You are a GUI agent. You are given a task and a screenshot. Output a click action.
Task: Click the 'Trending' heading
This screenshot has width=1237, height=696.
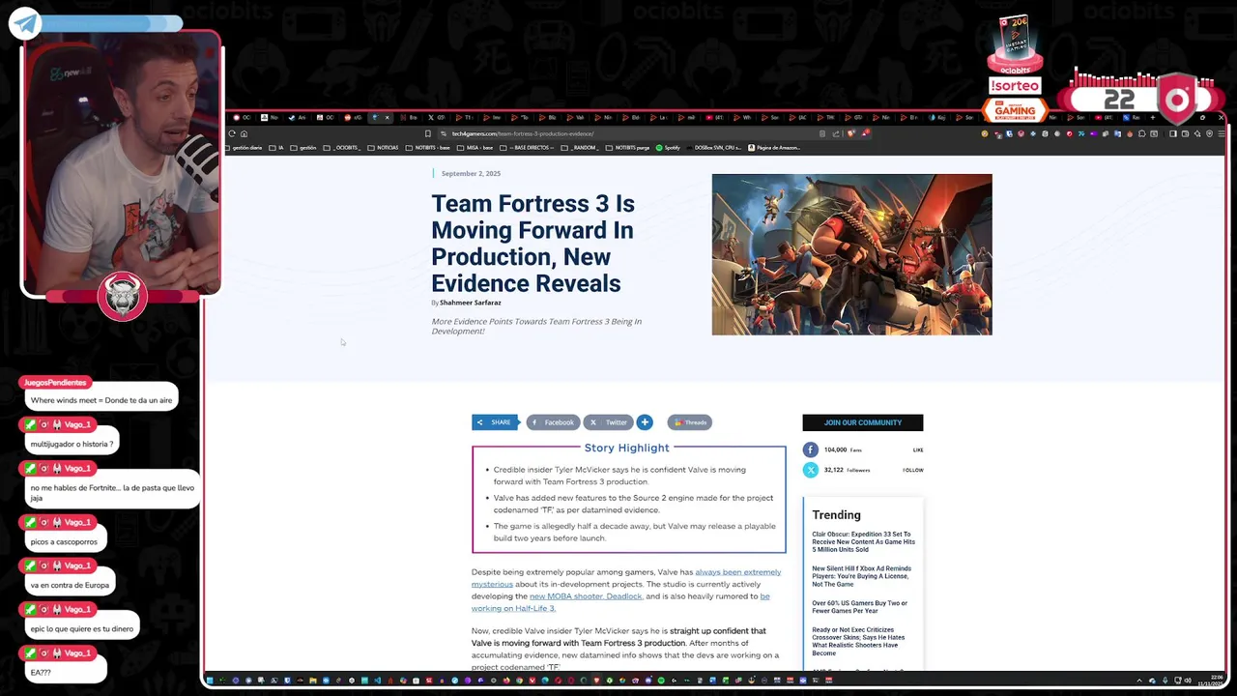[x=836, y=515]
